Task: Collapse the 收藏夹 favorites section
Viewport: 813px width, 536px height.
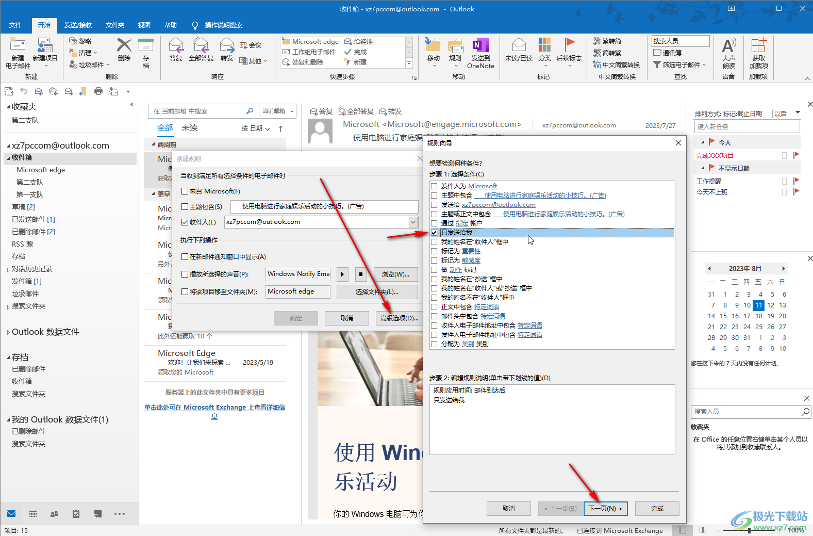Action: [8, 107]
